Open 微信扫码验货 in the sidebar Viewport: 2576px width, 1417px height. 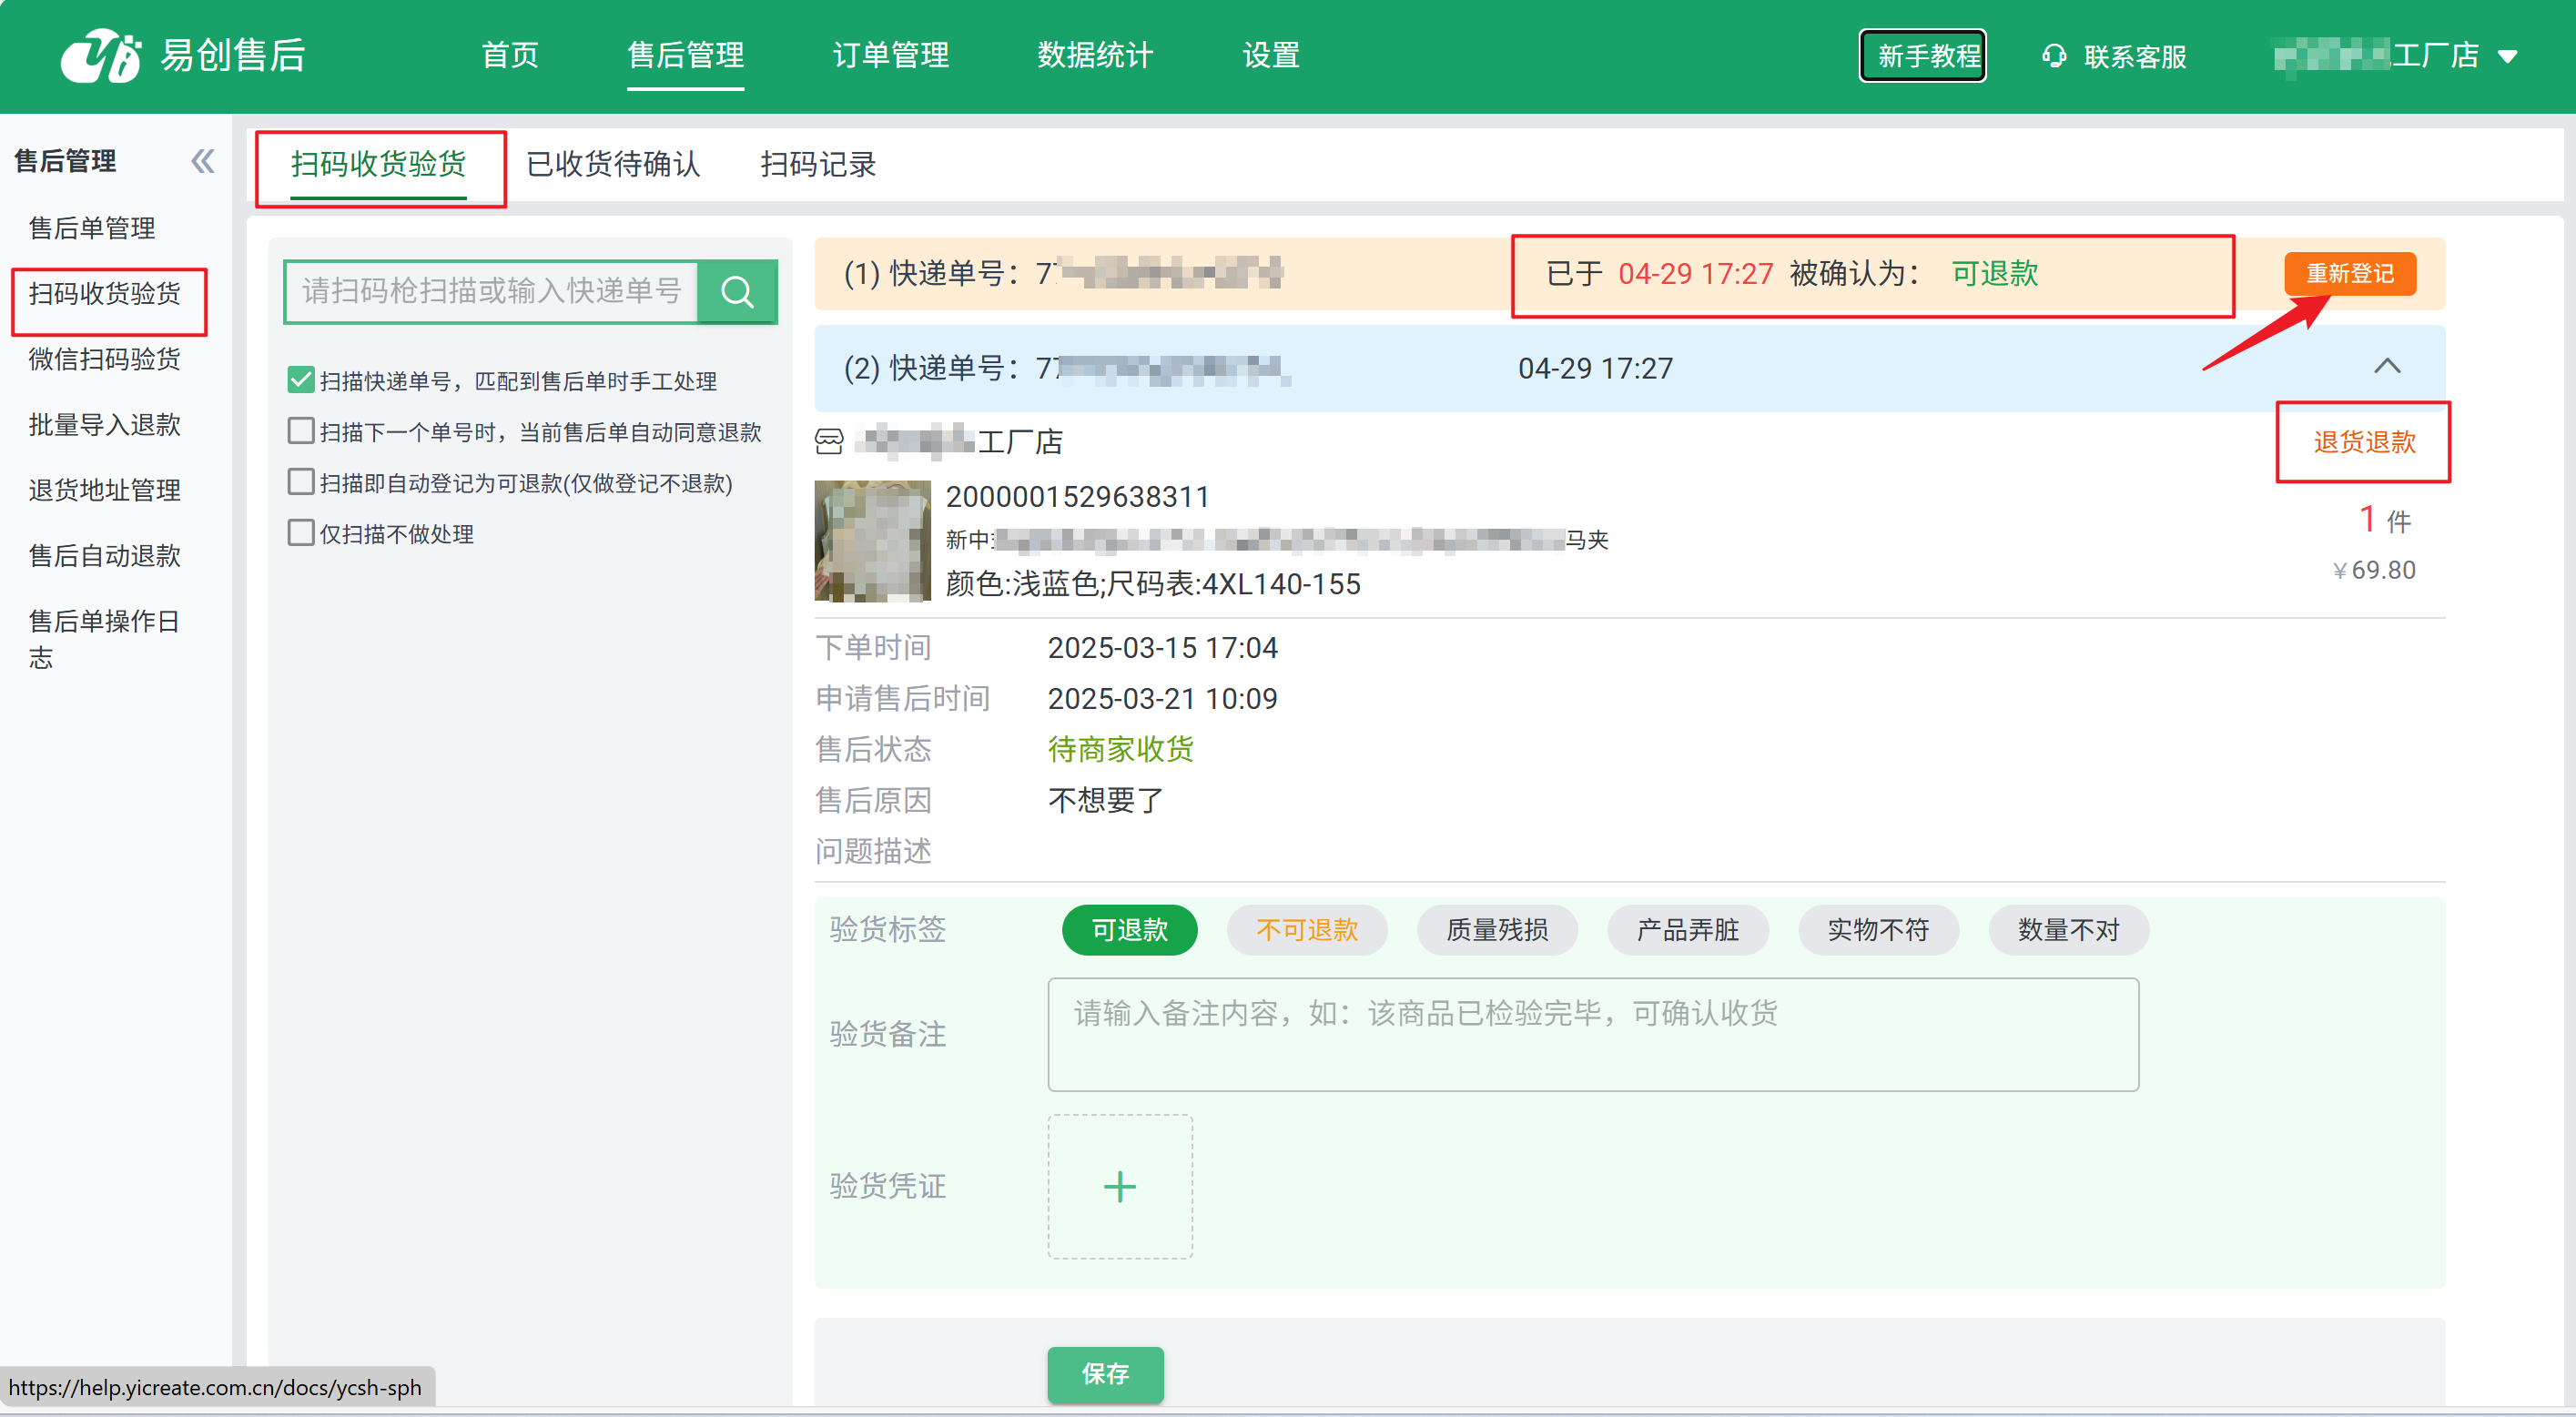(104, 359)
